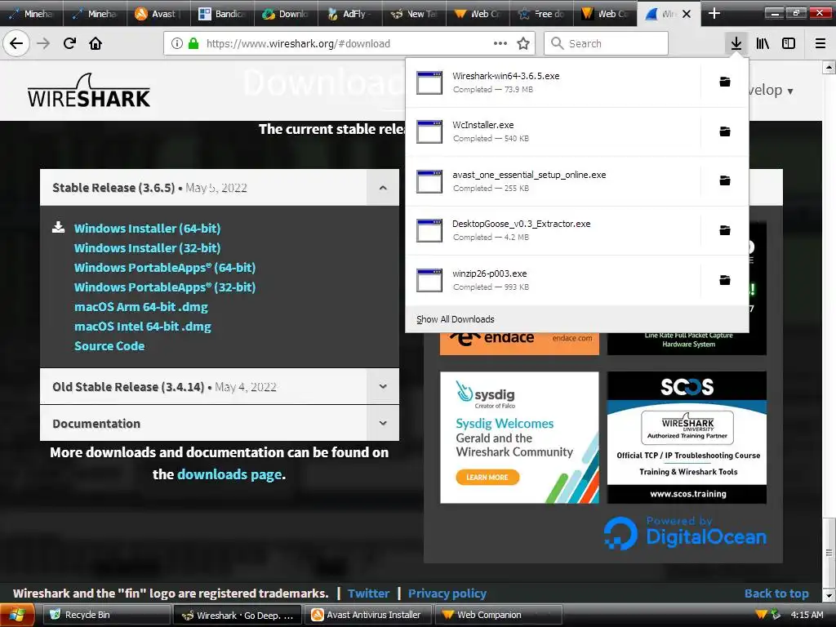Click scrollbar up arrow
Image resolution: width=836 pixels, height=627 pixels.
pos(829,67)
